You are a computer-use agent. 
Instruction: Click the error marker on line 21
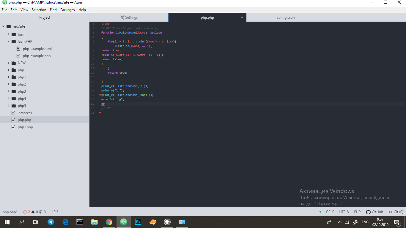(x=100, y=113)
